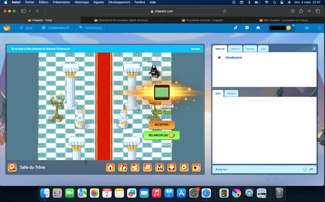Click the B toolbar icon
This screenshot has width=325, height=202.
(147, 168)
